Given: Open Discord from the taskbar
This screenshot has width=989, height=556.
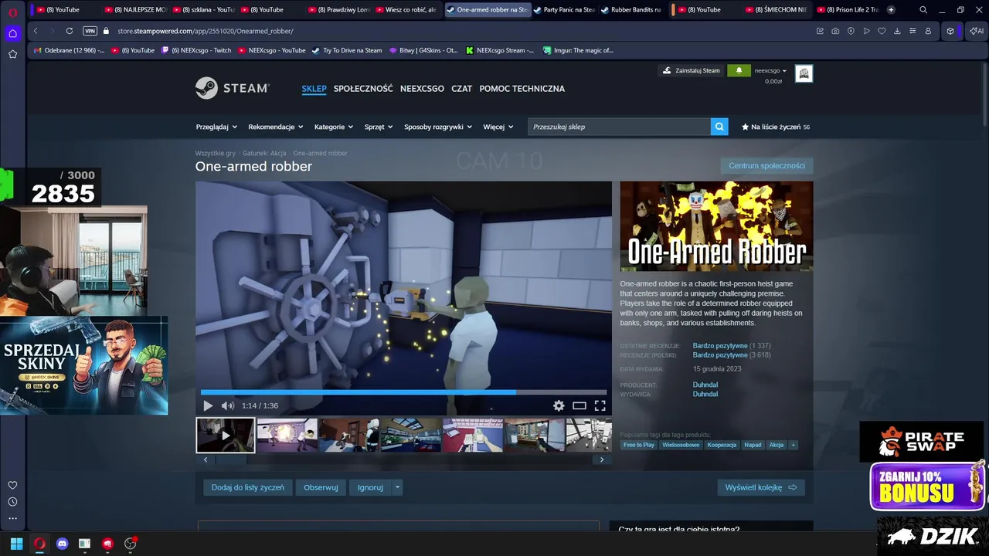Looking at the screenshot, I should point(63,543).
